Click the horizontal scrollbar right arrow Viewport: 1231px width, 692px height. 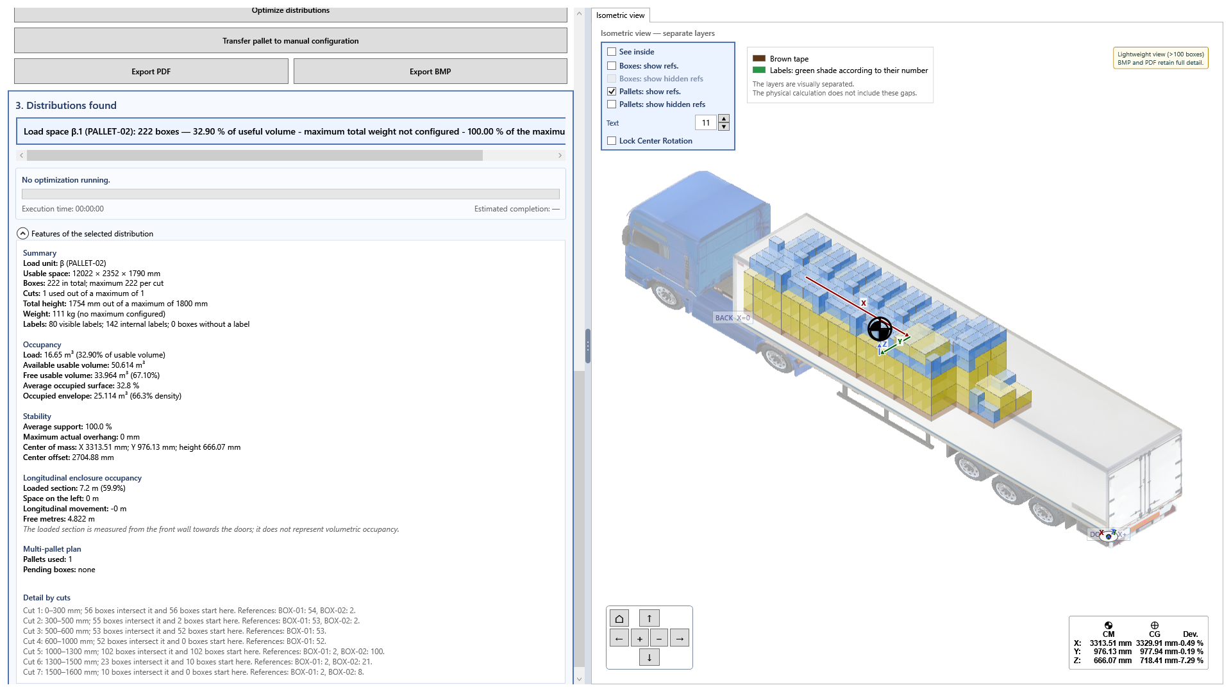560,156
